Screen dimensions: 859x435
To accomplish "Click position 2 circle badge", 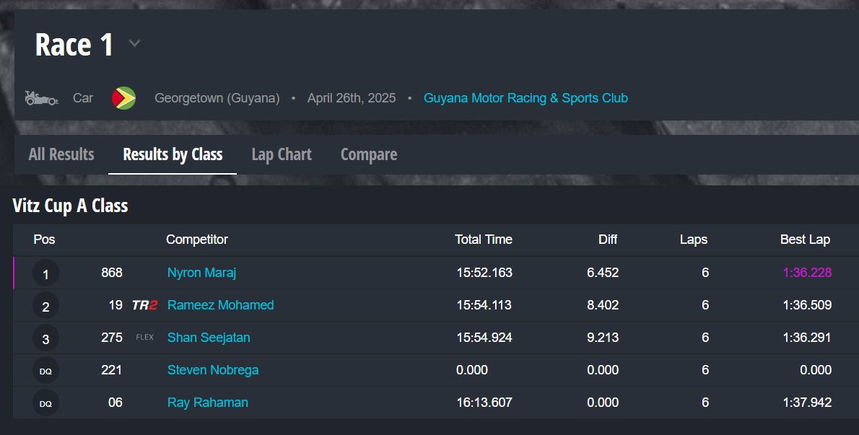I will tap(45, 307).
